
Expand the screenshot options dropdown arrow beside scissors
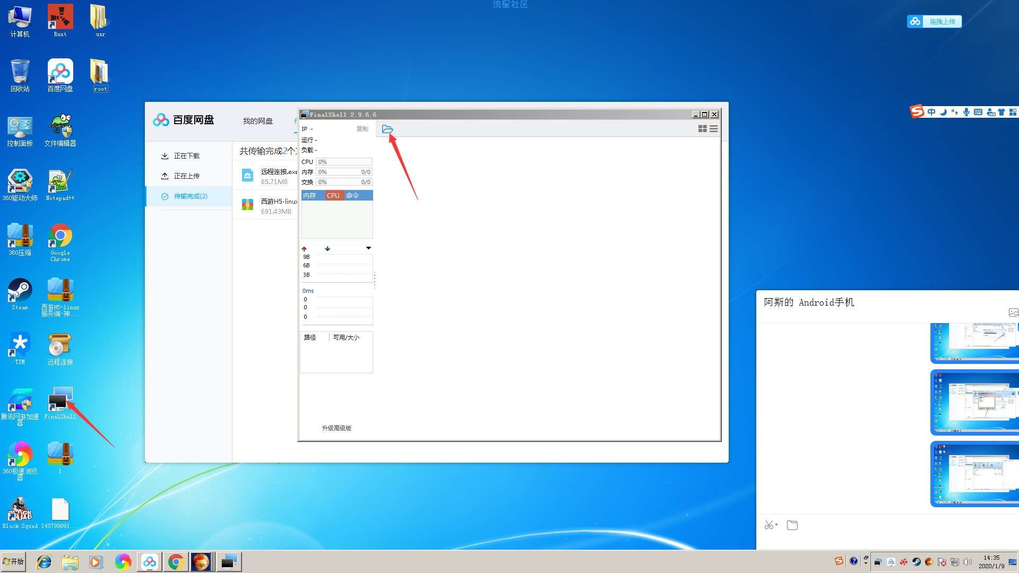(x=776, y=525)
